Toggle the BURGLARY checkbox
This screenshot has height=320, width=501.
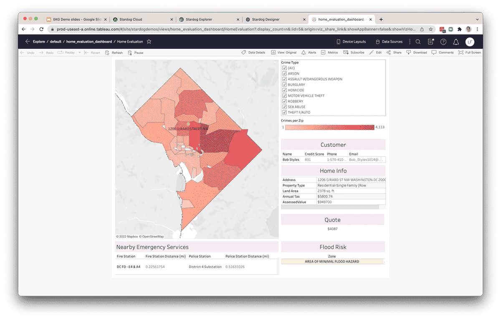tap(284, 85)
